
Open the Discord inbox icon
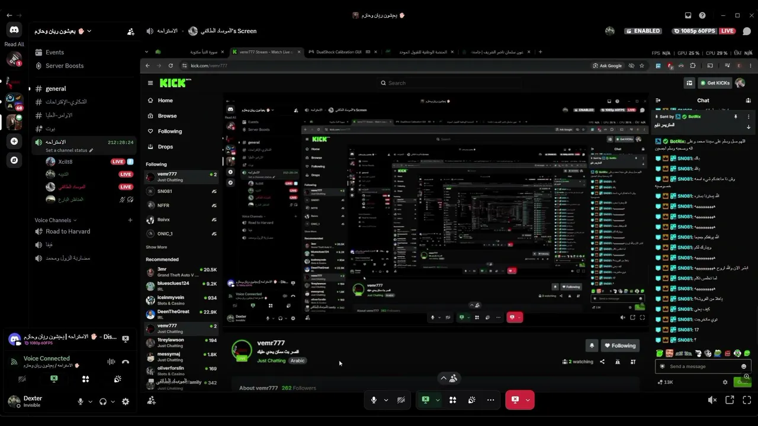coord(688,15)
